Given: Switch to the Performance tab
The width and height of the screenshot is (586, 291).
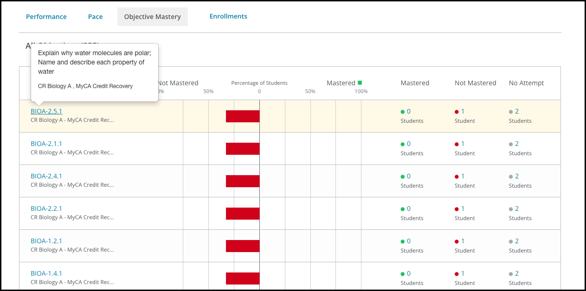Looking at the screenshot, I should coord(46,17).
